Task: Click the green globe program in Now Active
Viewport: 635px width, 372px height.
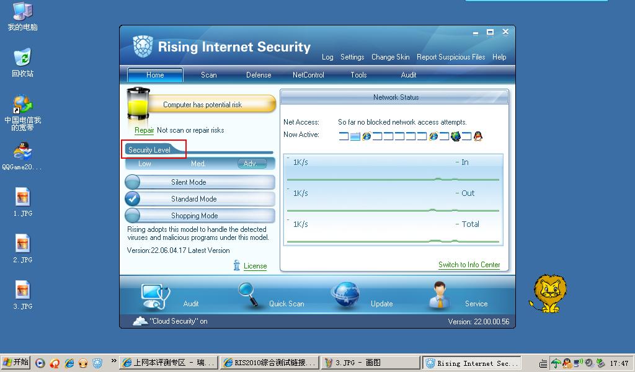Action: click(x=456, y=136)
